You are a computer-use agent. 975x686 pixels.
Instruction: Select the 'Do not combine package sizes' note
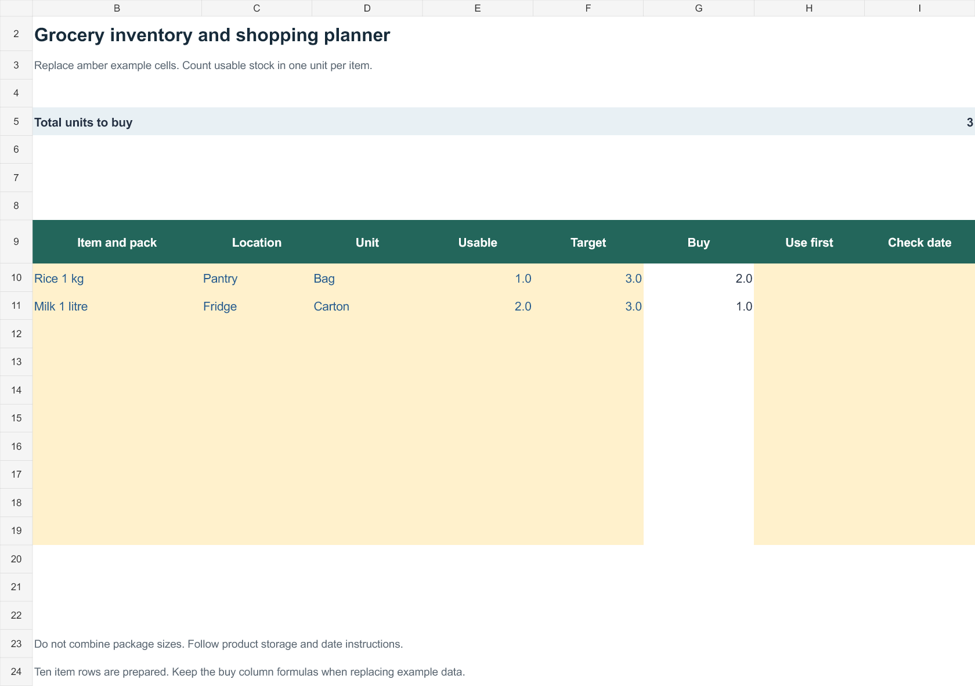218,644
